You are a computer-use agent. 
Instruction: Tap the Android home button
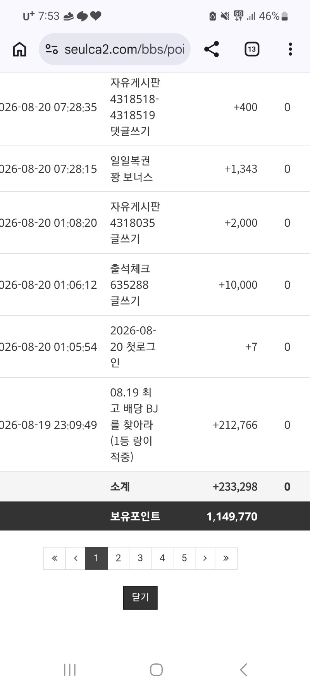point(156,670)
